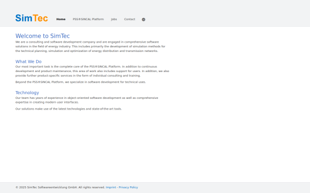Viewport: 310px width, 193px height.
Task: Click the Technology heading
Action: pos(27,93)
